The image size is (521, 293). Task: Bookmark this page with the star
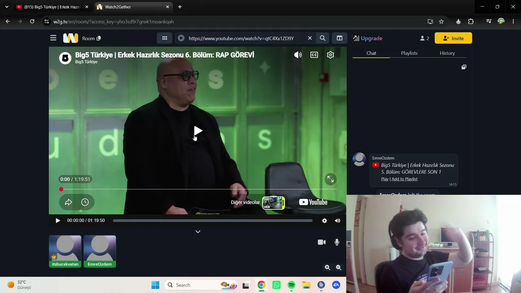(x=441, y=22)
